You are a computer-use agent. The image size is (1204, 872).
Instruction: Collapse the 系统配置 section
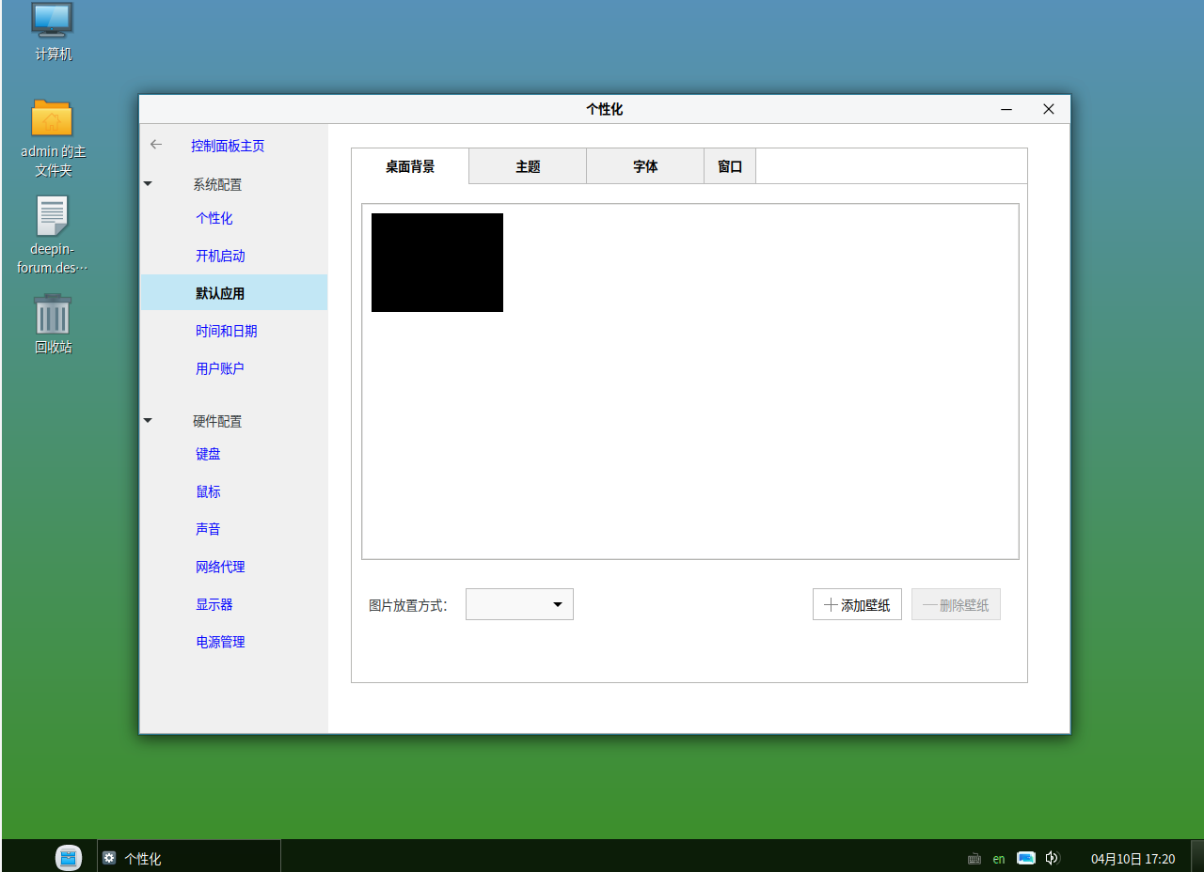(x=148, y=183)
